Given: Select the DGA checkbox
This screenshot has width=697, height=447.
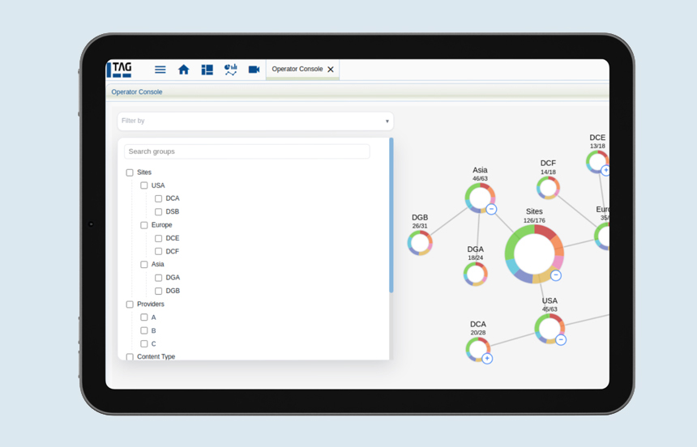Looking at the screenshot, I should point(158,278).
